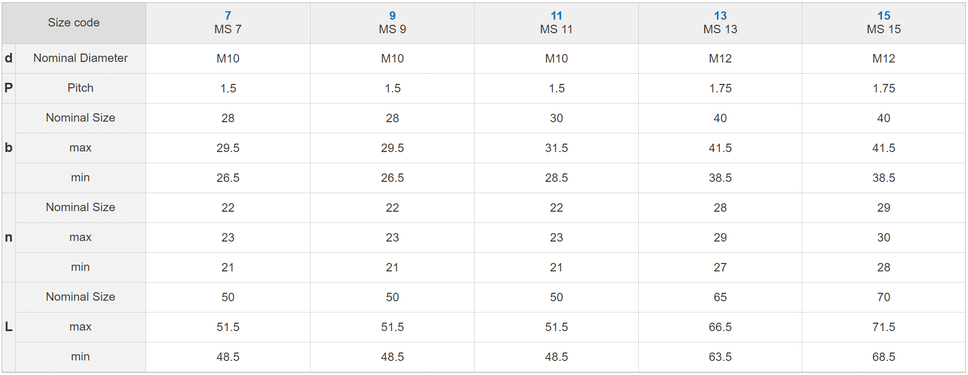Click the bold "d" symbol cell

pos(8,58)
